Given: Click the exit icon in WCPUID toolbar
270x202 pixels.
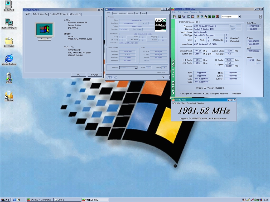Looking at the screenshot, I should point(175,17).
